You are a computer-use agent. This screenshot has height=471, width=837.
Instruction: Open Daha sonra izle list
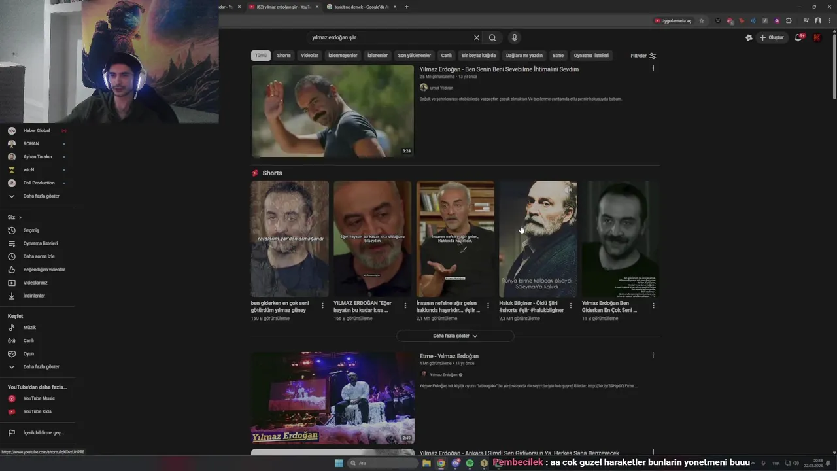pos(37,256)
